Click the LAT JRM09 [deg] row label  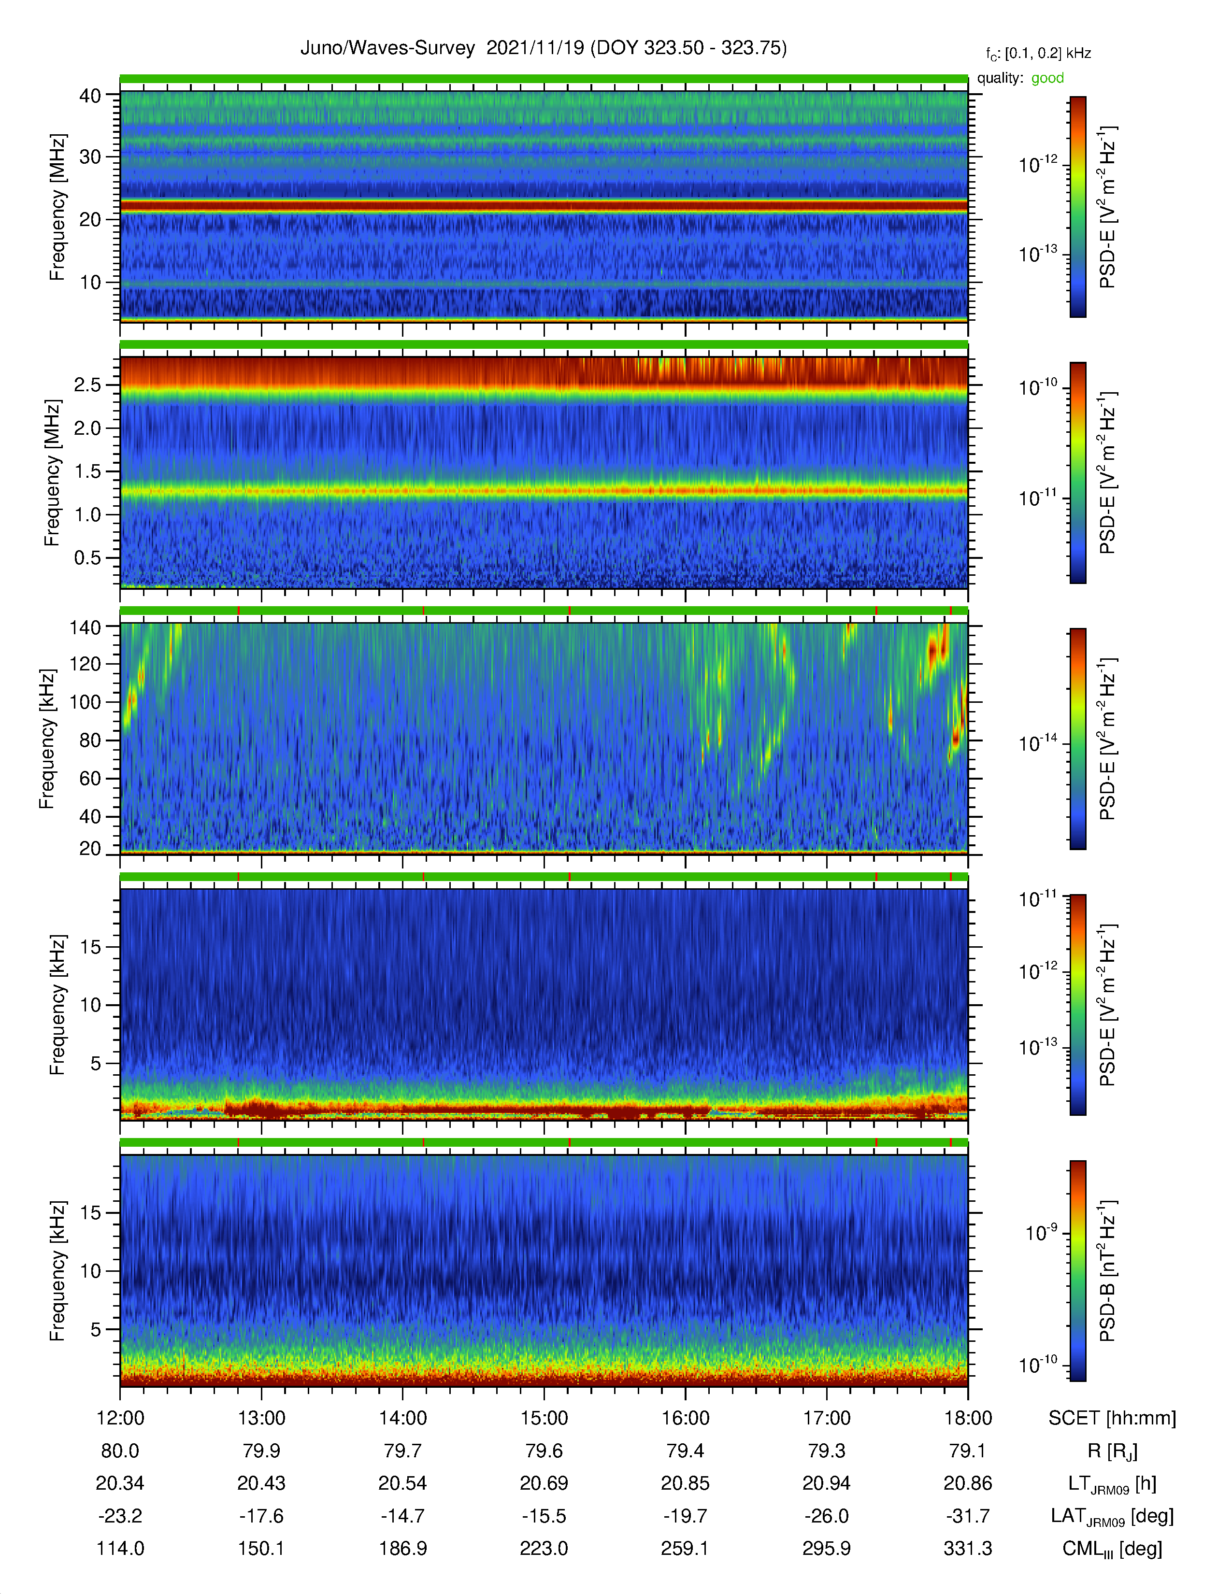[1112, 1516]
